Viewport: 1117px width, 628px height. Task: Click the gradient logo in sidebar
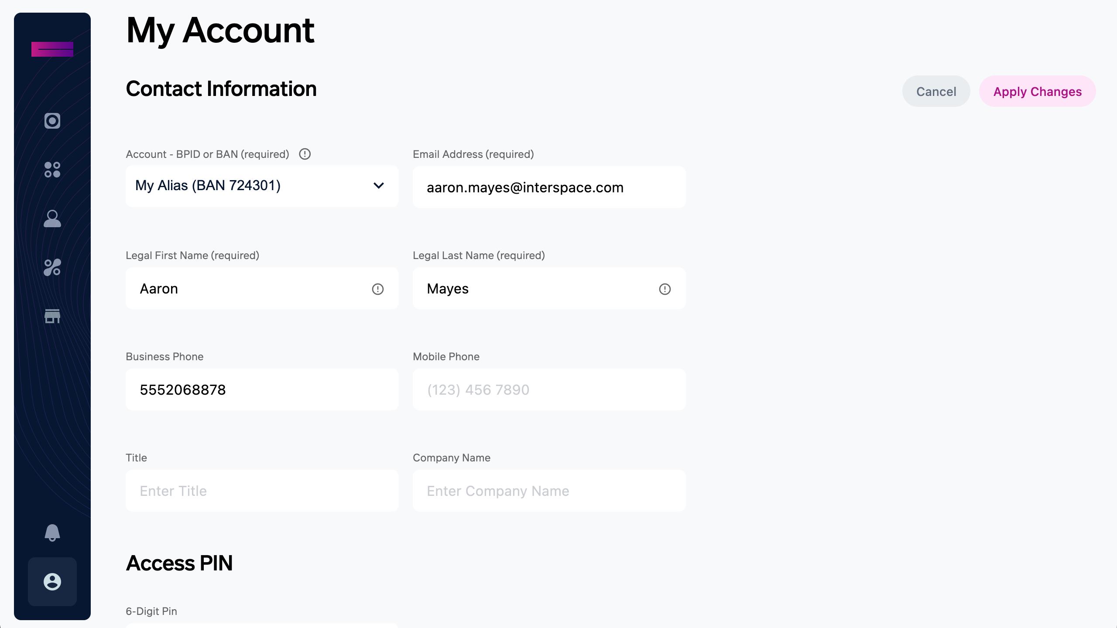click(x=52, y=49)
